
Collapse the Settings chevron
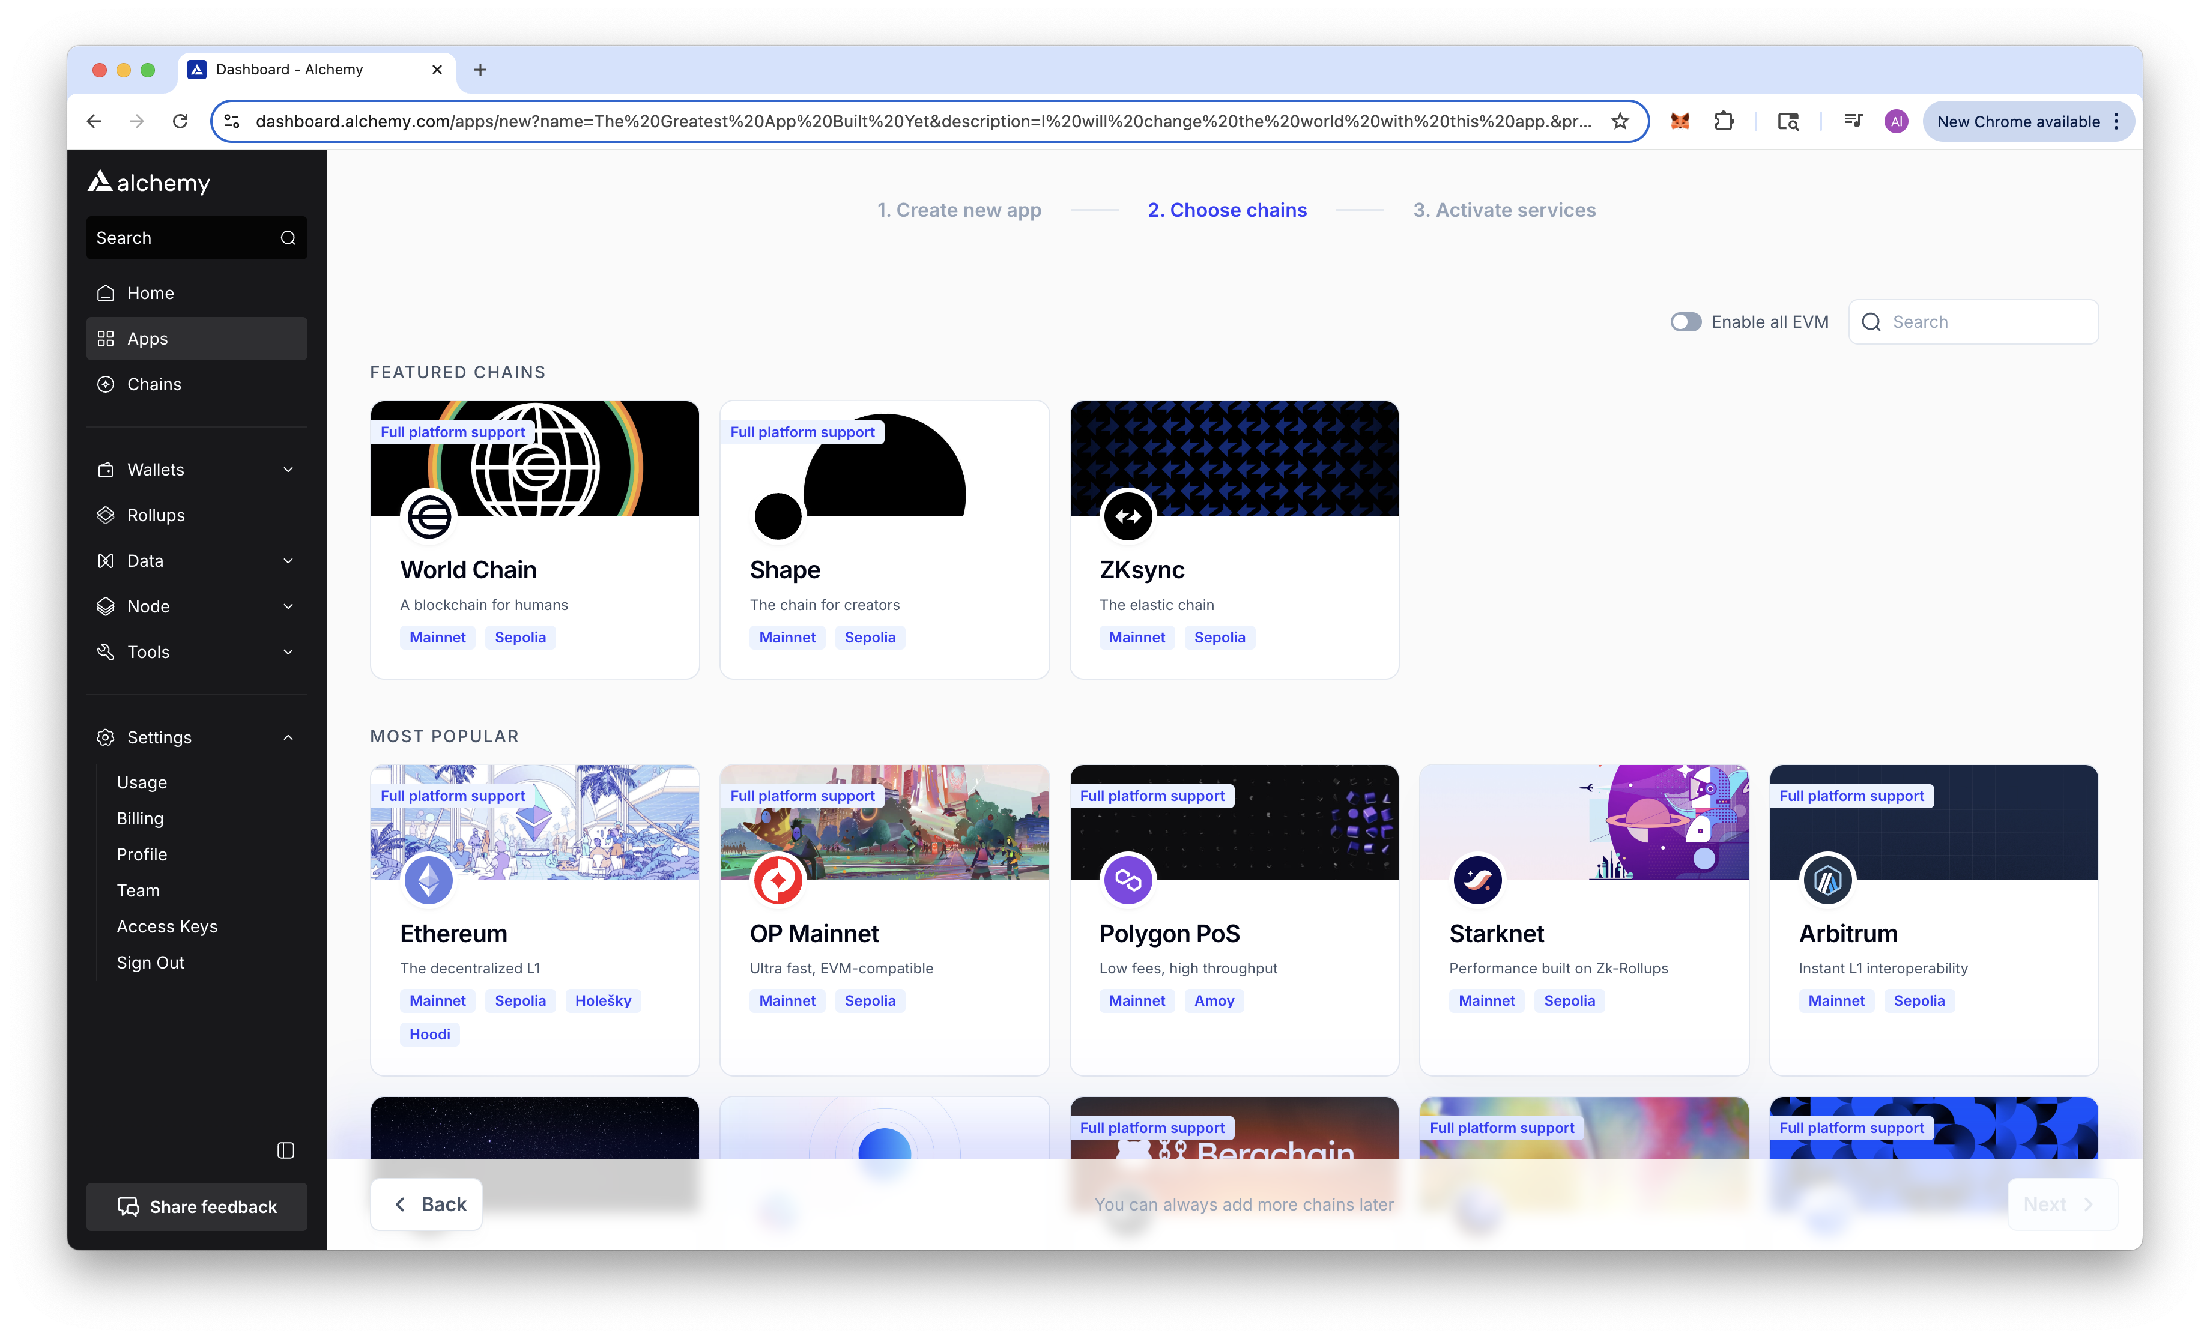288,737
